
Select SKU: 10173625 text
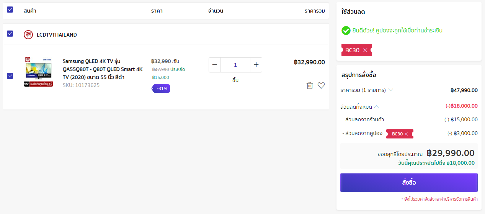81,85
